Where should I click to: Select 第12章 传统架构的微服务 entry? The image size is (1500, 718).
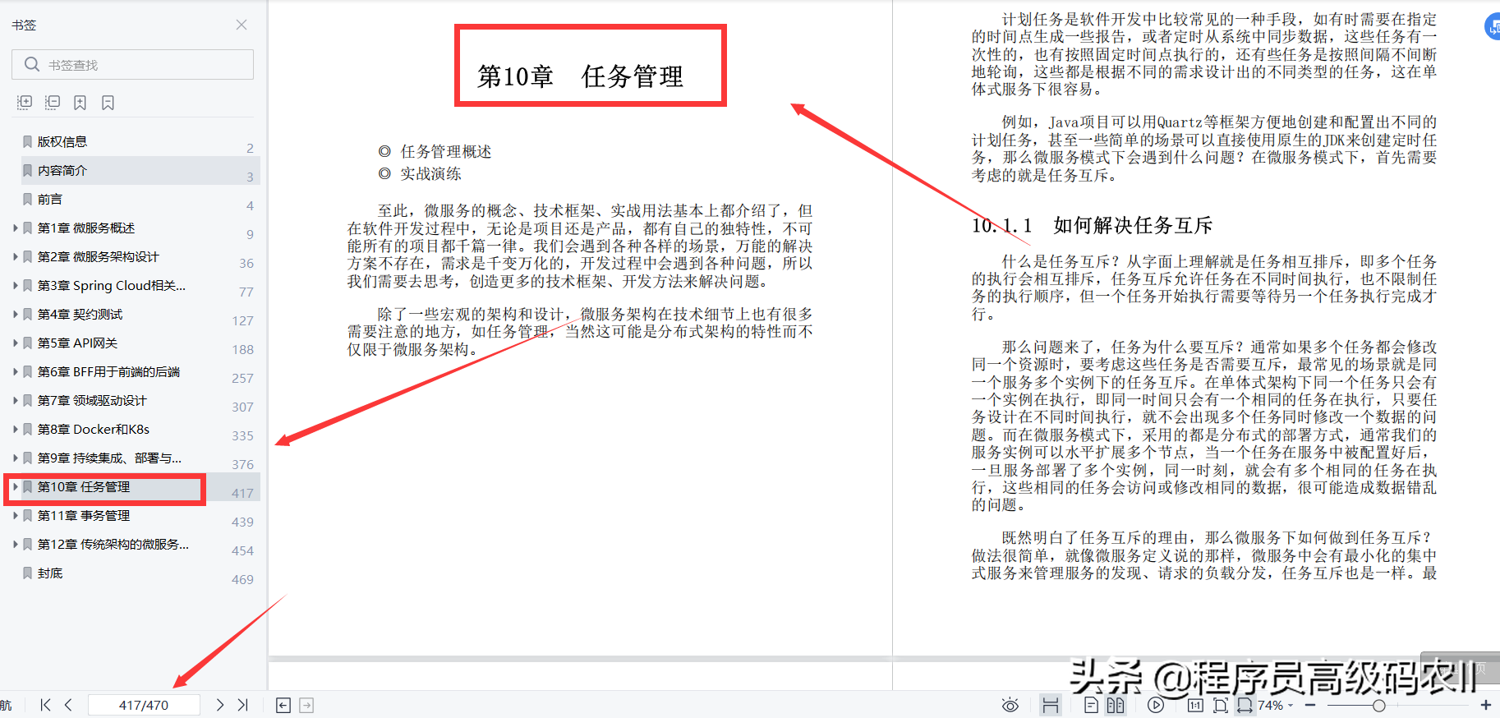tap(113, 544)
